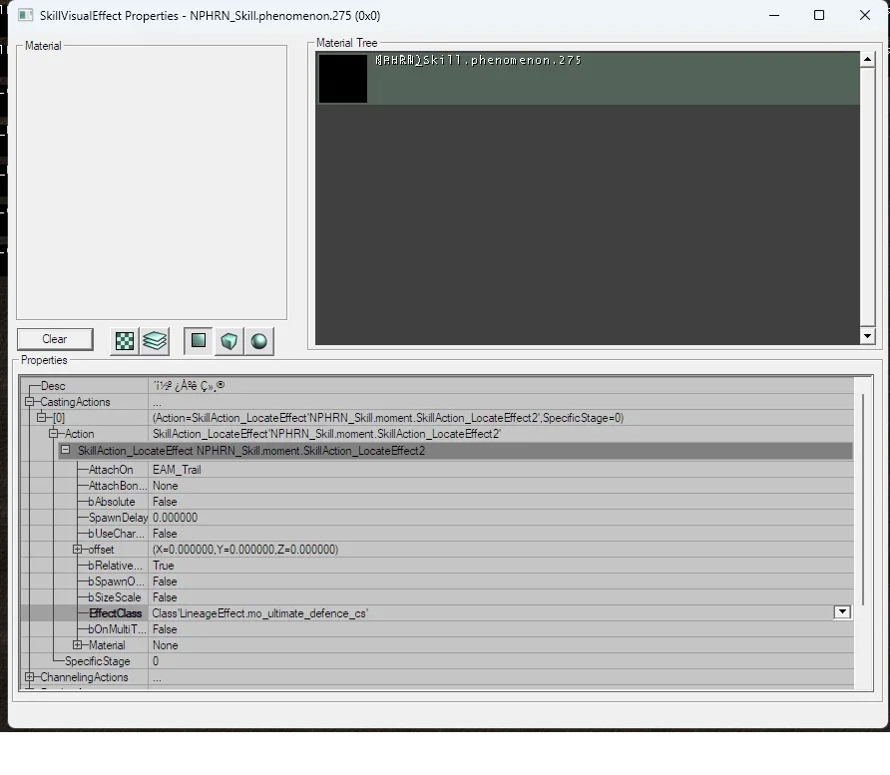Minimize the SkillVisualEffect Properties window

[774, 15]
